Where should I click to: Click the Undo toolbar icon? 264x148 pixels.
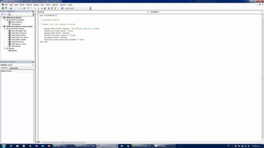click(28, 8)
